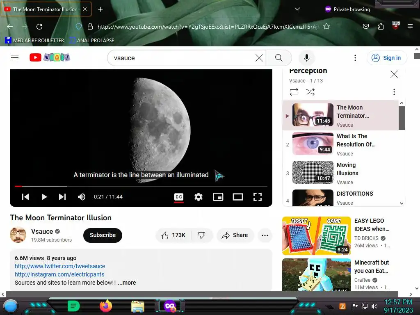Screen dimensions: 420x315
Task: Close the Moon Terminator Illusion tab
Action: pos(84,9)
